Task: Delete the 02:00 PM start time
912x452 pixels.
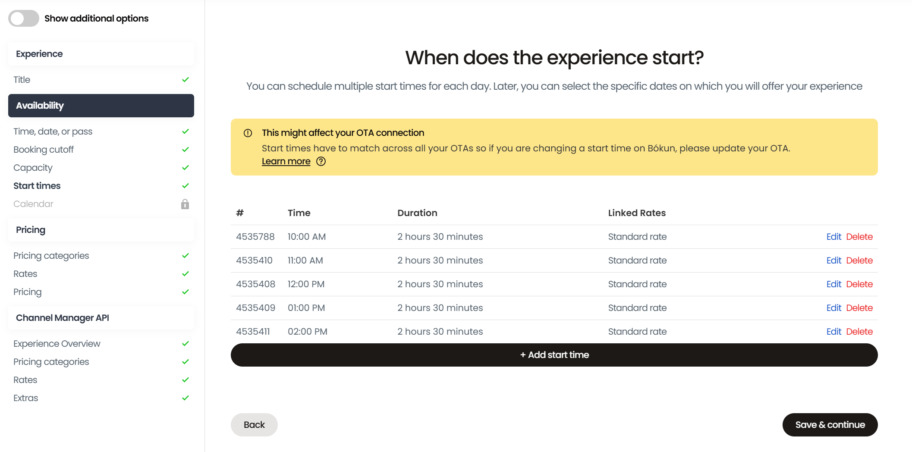Action: [x=859, y=332]
